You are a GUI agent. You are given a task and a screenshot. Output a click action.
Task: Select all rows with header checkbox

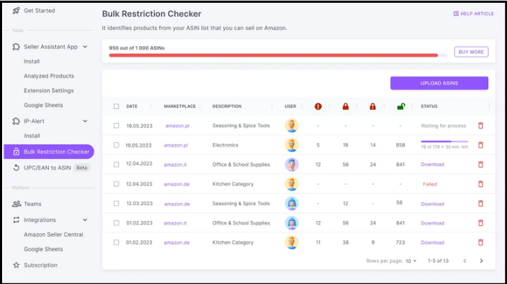[x=116, y=107]
